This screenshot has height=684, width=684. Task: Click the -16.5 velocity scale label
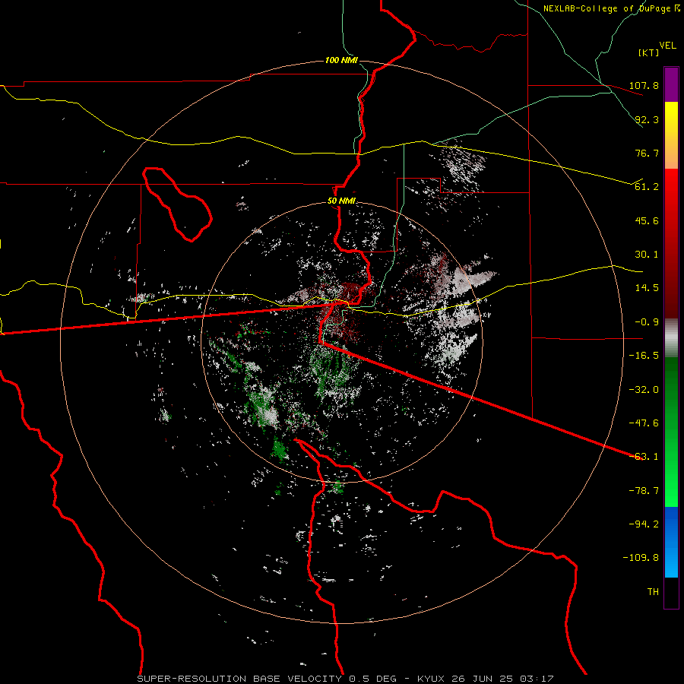click(644, 356)
